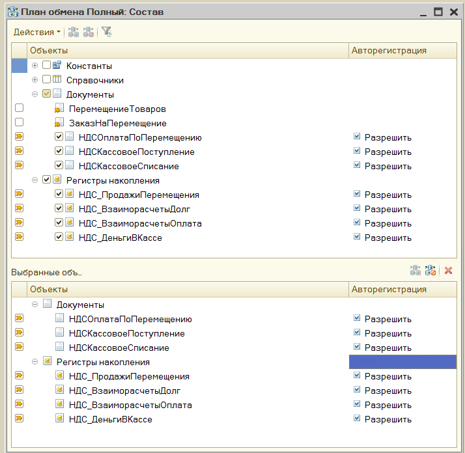Click red X delete icon in selected objects
The width and height of the screenshot is (465, 453).
pos(448,270)
